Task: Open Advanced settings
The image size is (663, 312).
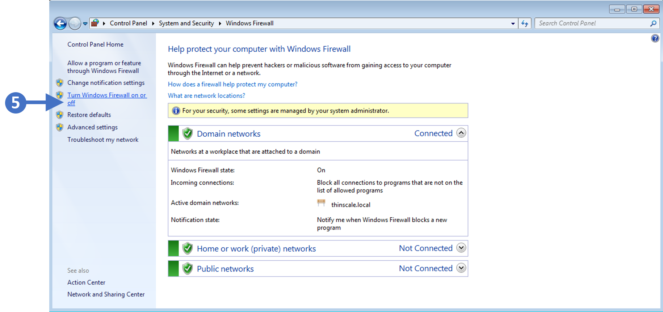Action: (92, 127)
